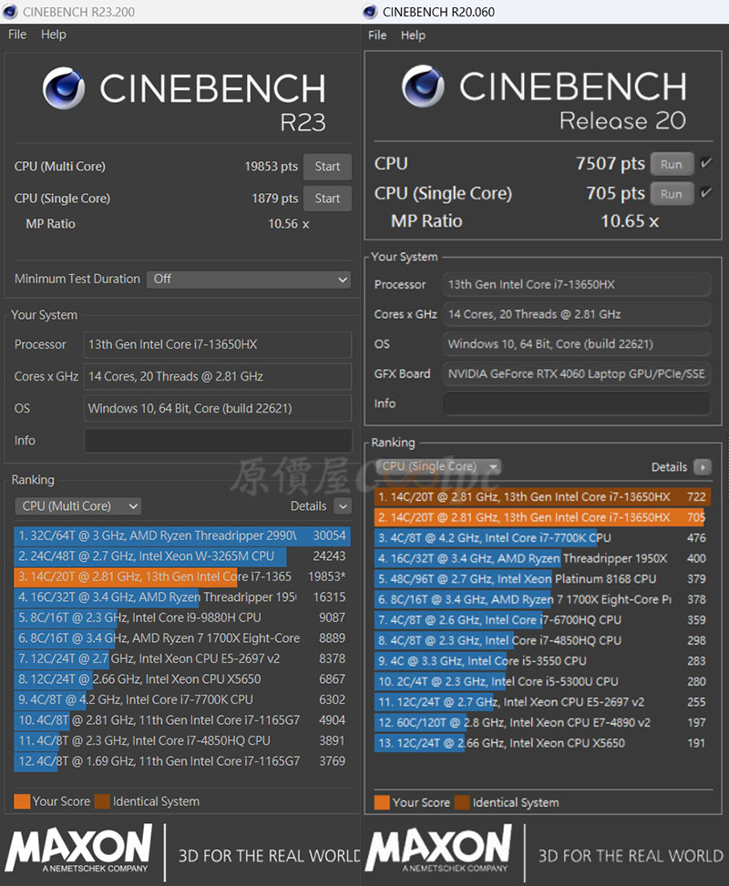Click the MAXON logo in the R23 window
This screenshot has width=729, height=886.
pos(79,848)
